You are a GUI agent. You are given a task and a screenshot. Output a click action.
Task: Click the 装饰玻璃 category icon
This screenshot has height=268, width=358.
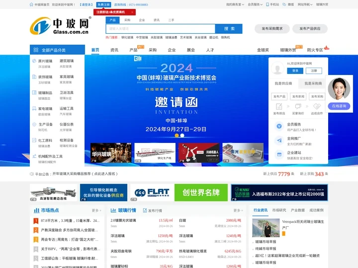tap(34, 76)
